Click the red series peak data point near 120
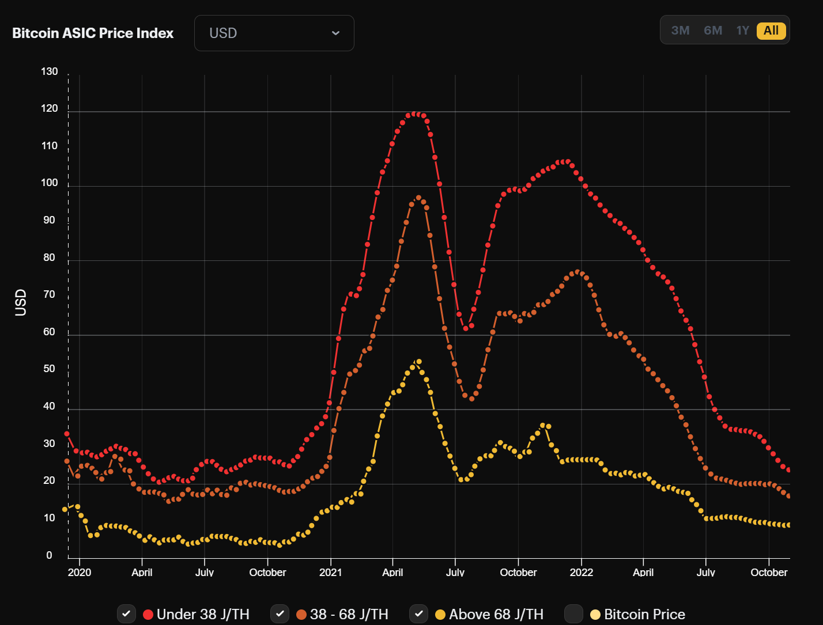Viewport: 823px width, 625px height. (415, 114)
